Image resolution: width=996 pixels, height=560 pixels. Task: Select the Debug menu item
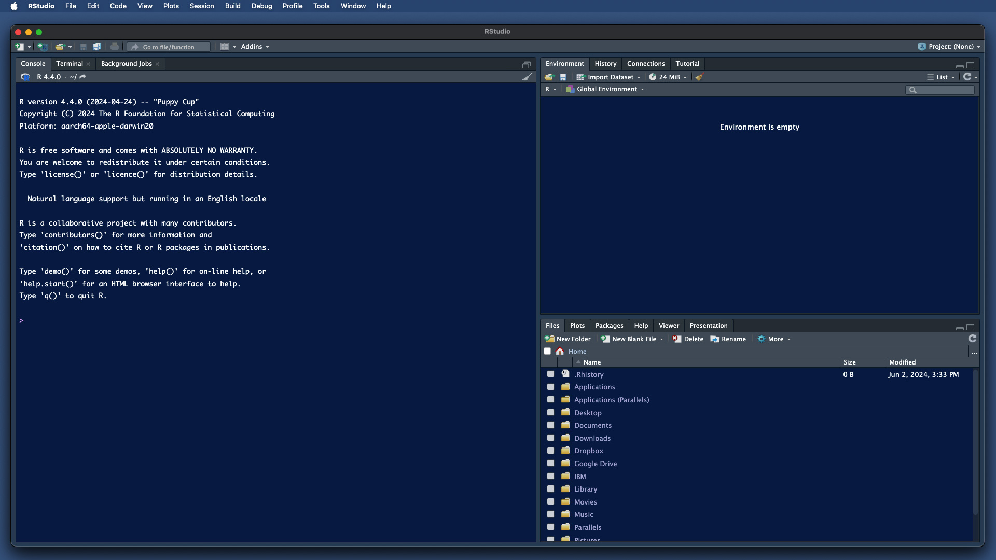[260, 6]
